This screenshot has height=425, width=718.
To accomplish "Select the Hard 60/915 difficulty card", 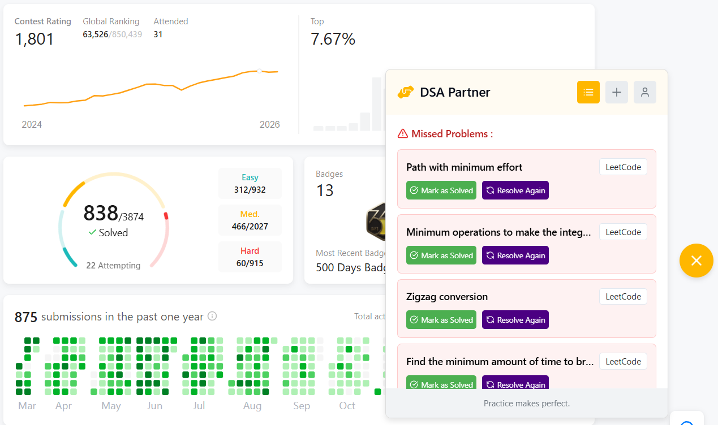I will click(250, 257).
